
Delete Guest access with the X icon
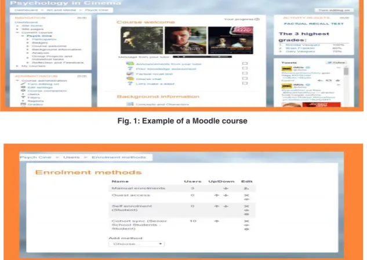246,195
